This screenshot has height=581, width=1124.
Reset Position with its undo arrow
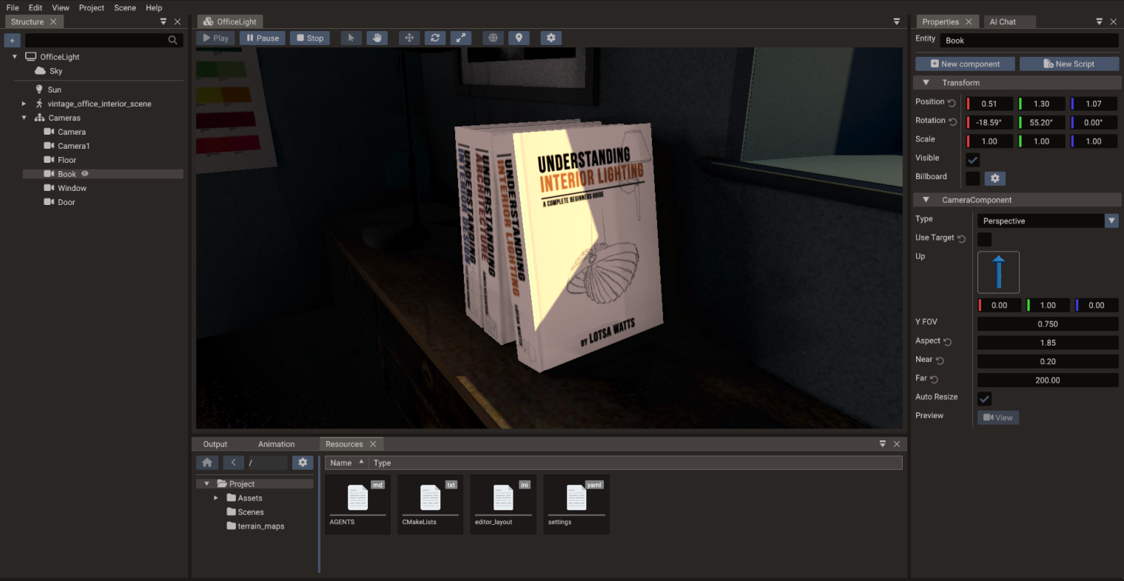point(952,103)
